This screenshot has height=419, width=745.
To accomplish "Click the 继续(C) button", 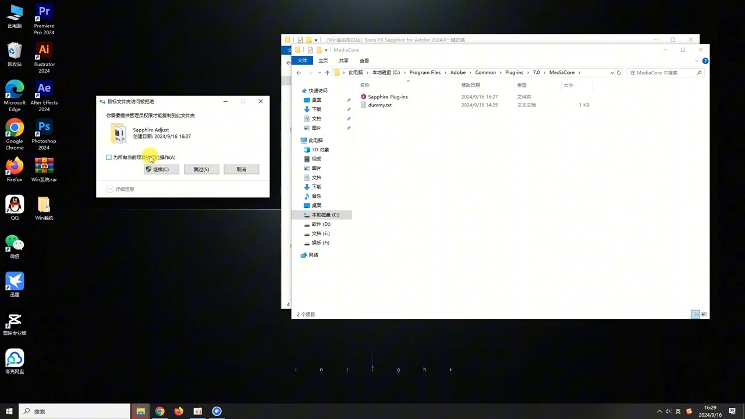I will tap(161, 169).
